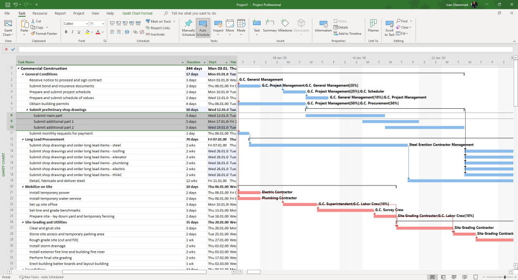This screenshot has height=280, width=518.
Task: Switch to Resource Sheet view in status bar
Action: coord(465,277)
